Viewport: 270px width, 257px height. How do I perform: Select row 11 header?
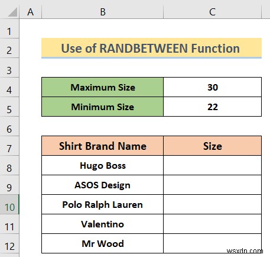9,224
